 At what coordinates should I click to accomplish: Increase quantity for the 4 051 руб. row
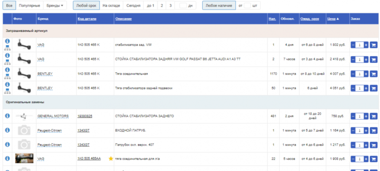[366, 89]
